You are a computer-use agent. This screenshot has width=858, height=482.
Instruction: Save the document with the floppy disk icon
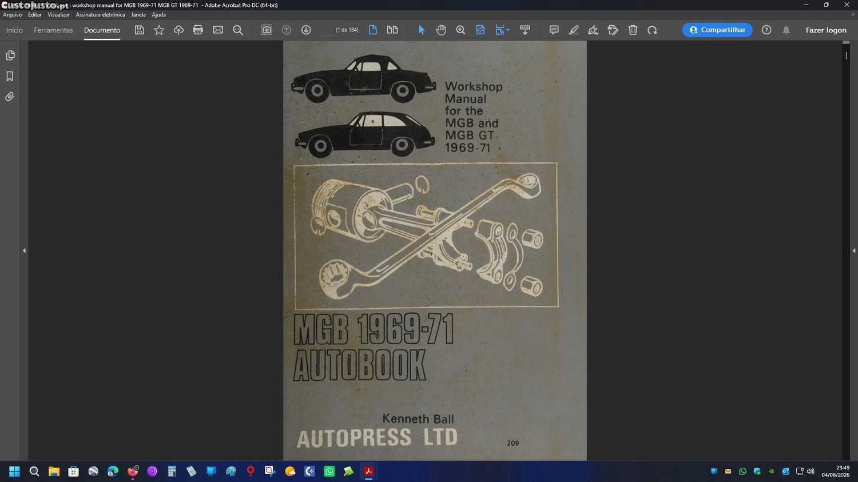tap(139, 30)
